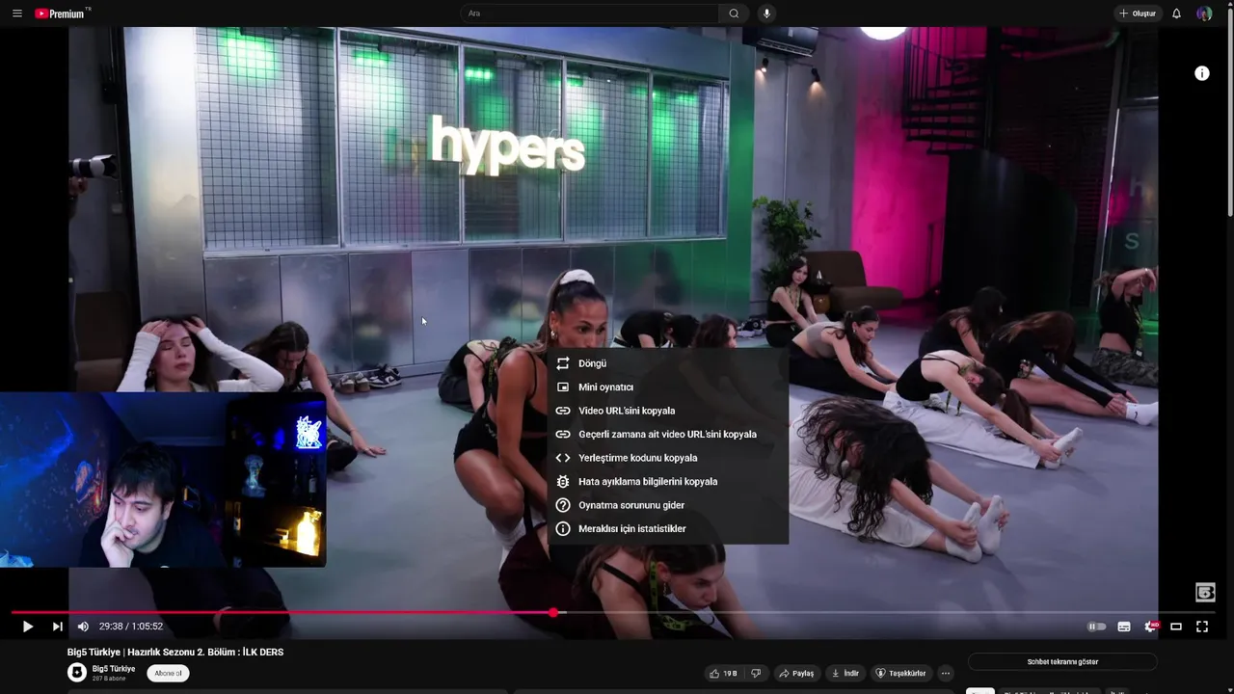1234x694 pixels.
Task: Click Sohbet tekrarını göster button
Action: pos(1062,662)
